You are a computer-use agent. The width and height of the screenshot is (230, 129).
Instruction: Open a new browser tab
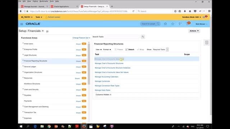pos(112,6)
